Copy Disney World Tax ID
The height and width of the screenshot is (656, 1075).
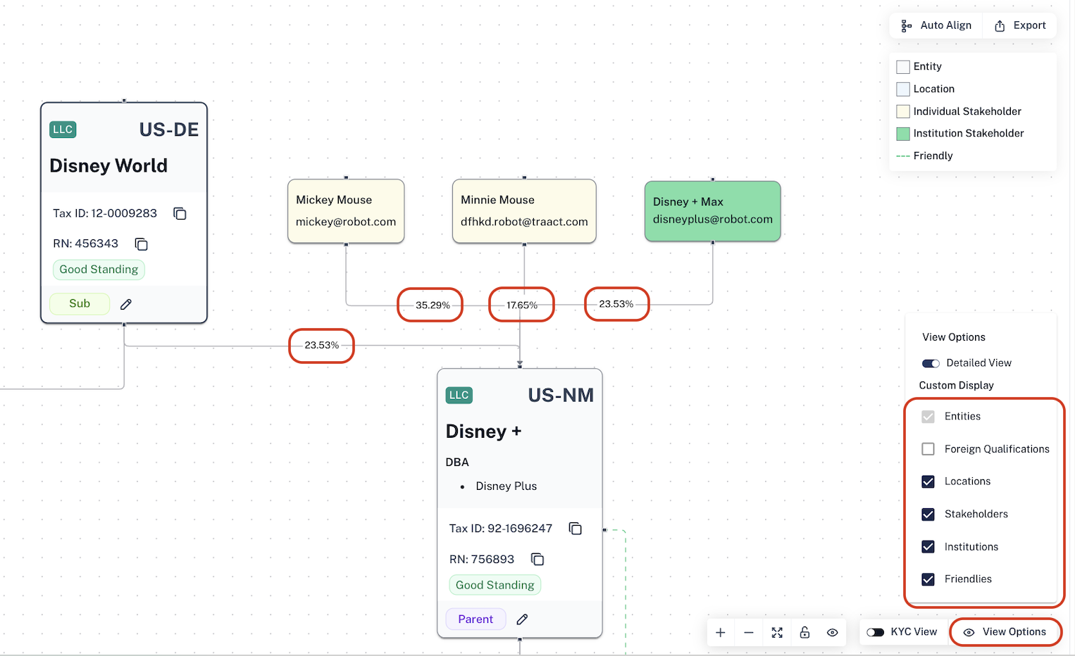[x=180, y=213]
